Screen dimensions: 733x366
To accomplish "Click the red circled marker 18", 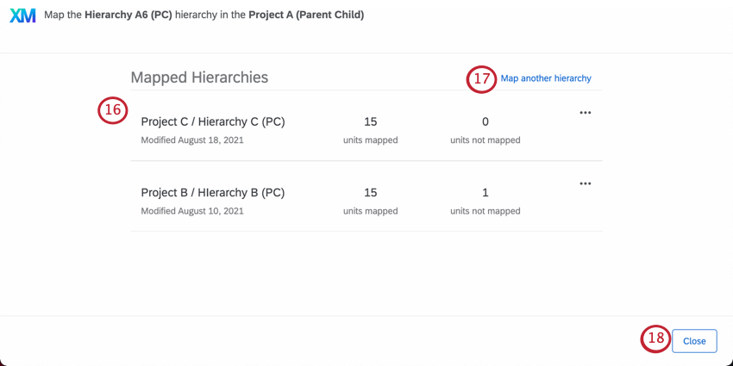I will point(655,338).
